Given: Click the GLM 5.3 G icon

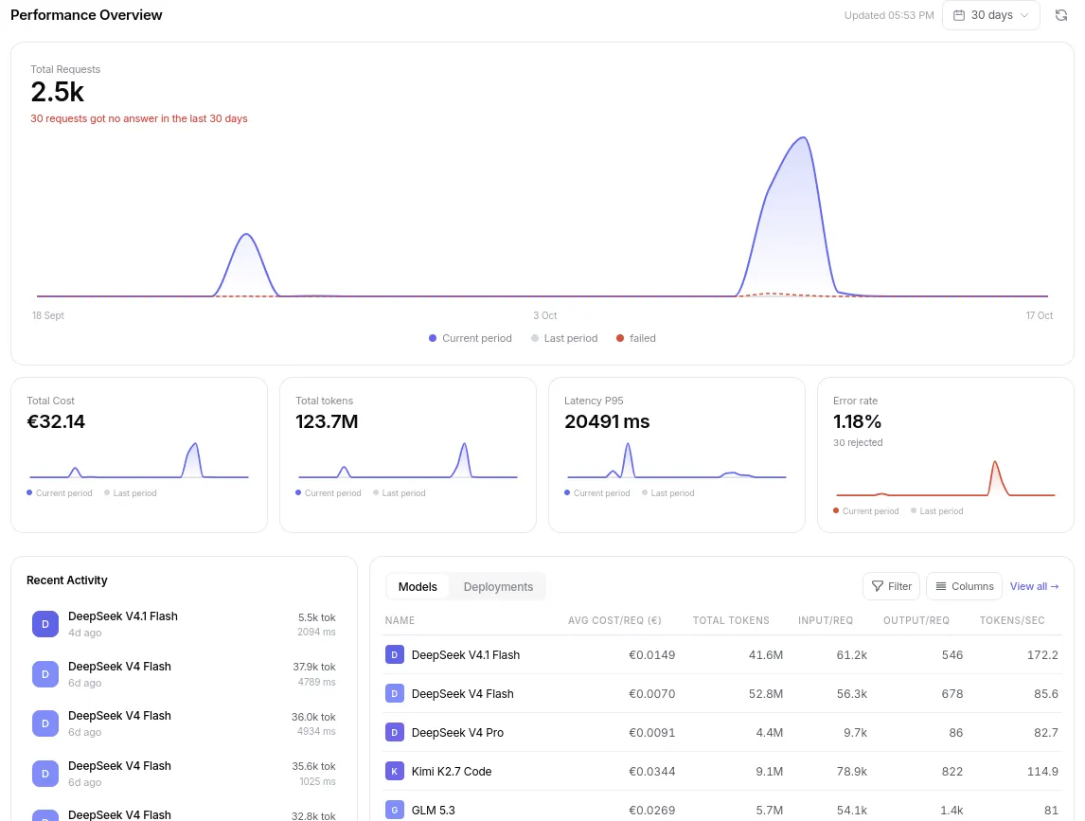Looking at the screenshot, I should pyautogui.click(x=395, y=810).
